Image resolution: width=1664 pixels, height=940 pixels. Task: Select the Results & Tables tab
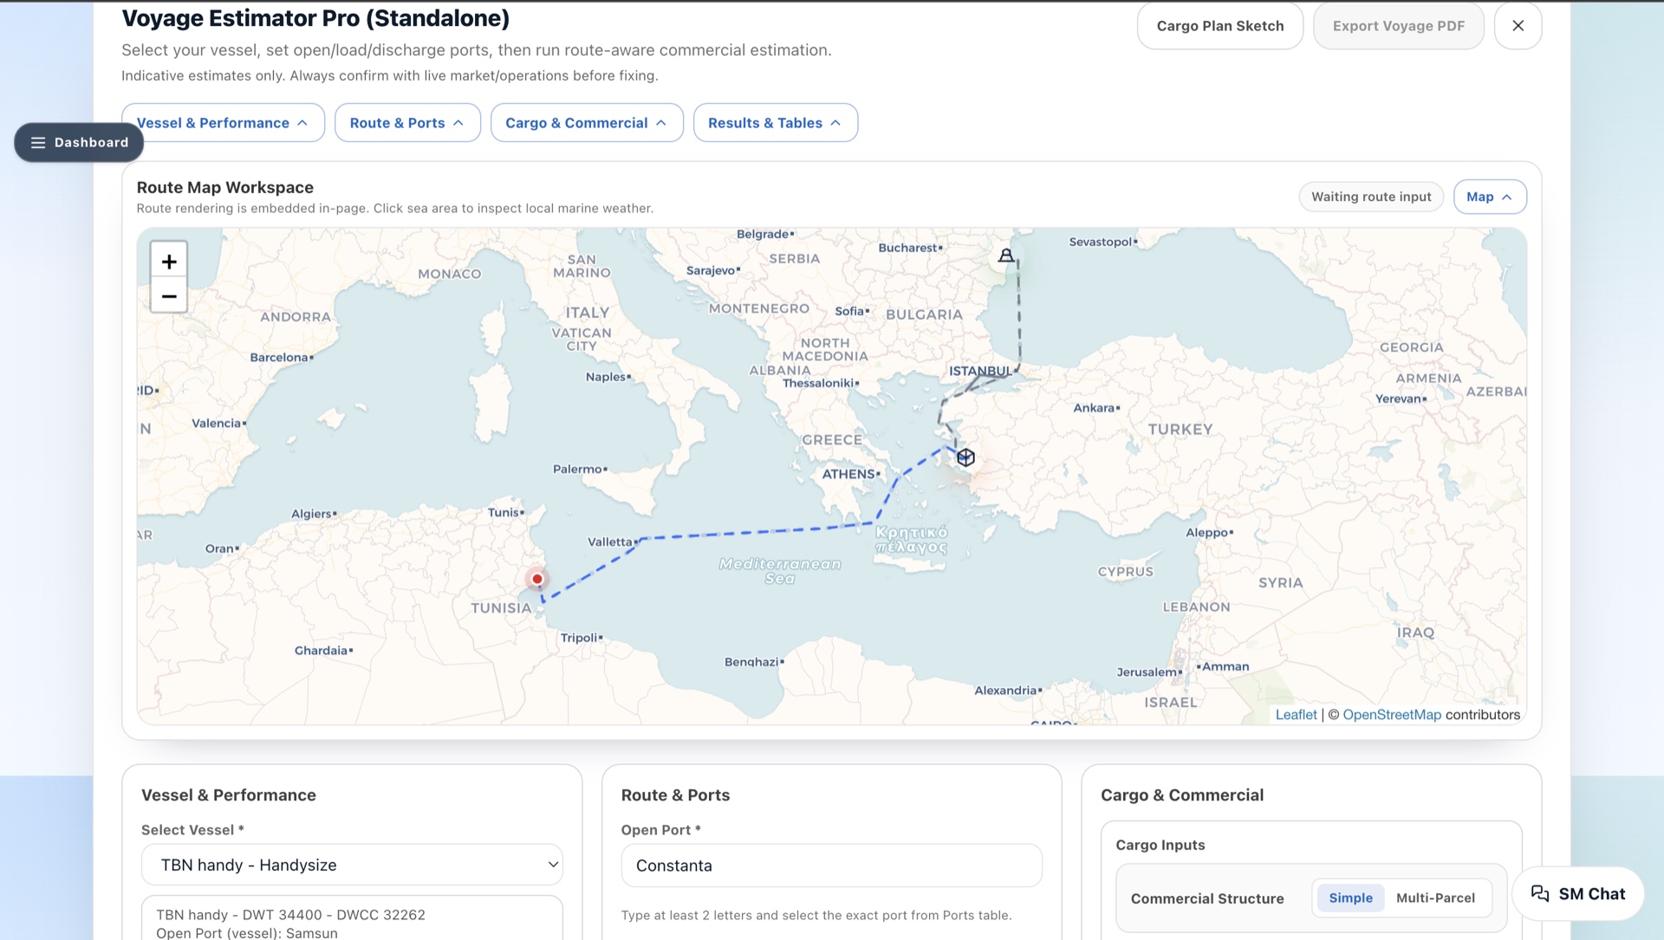pyautogui.click(x=774, y=122)
